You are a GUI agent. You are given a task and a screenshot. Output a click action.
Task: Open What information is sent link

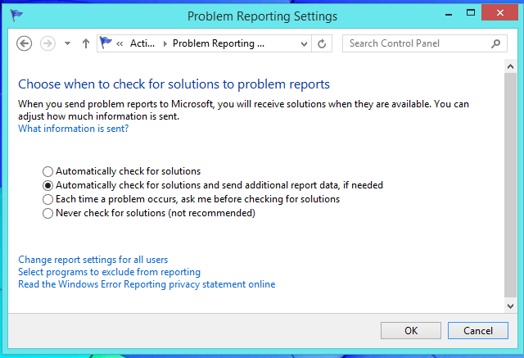coord(73,129)
